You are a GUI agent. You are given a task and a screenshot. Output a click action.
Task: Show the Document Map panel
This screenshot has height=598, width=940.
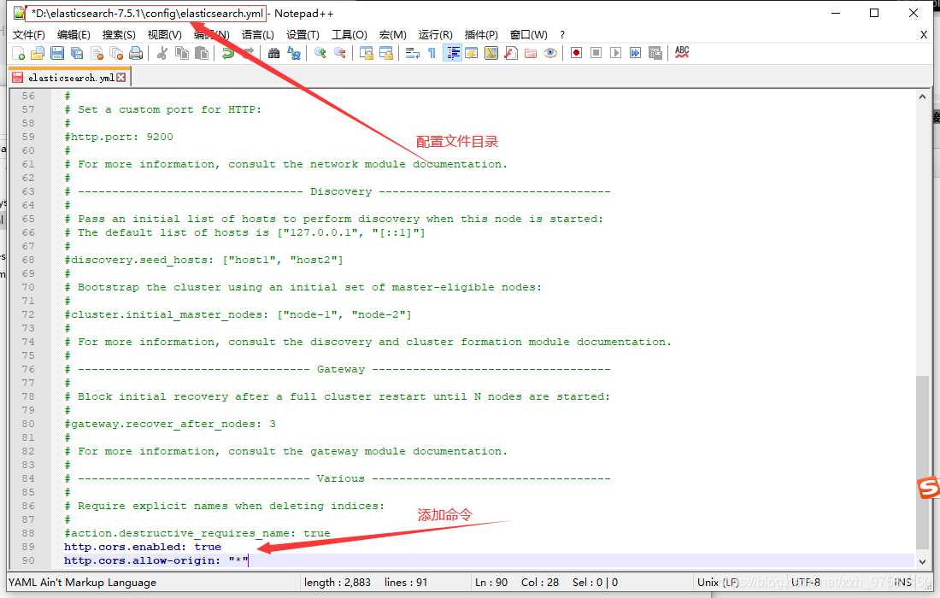tap(491, 53)
